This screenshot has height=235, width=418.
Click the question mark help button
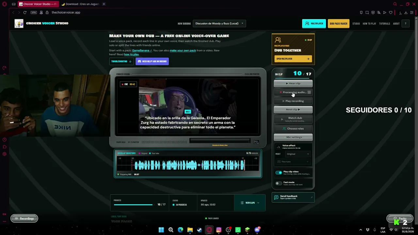405,23
